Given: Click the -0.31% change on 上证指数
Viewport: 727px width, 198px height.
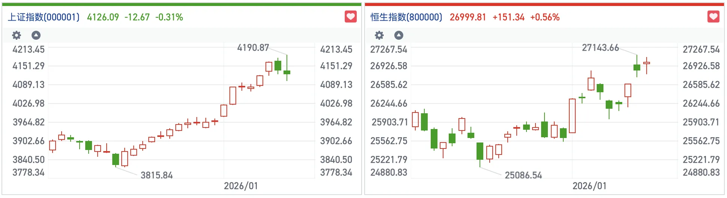Looking at the screenshot, I should pos(169,17).
